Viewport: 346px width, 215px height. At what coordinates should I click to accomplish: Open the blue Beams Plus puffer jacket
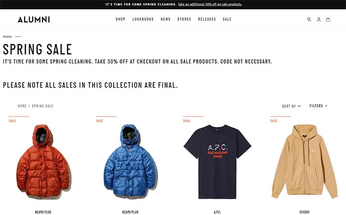click(130, 162)
